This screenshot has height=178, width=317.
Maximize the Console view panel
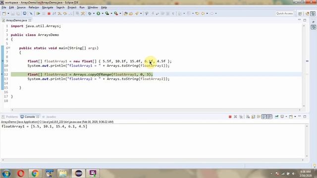click(x=305, y=117)
